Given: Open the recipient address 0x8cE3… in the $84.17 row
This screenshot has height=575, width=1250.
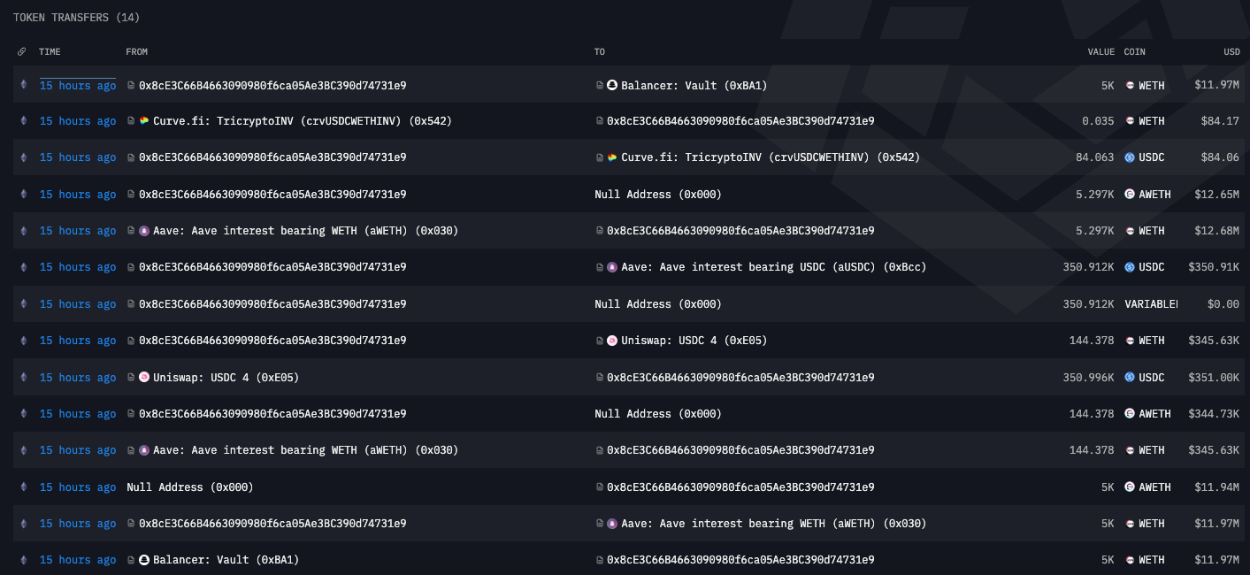Looking at the screenshot, I should pyautogui.click(x=740, y=121).
